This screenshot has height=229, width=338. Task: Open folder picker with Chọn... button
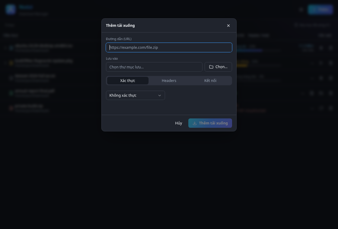click(218, 67)
